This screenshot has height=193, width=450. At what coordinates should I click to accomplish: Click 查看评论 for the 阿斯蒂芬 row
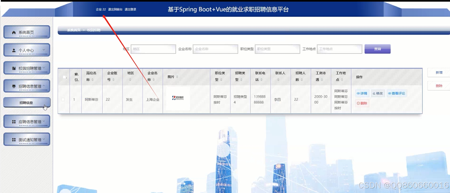(x=397, y=93)
